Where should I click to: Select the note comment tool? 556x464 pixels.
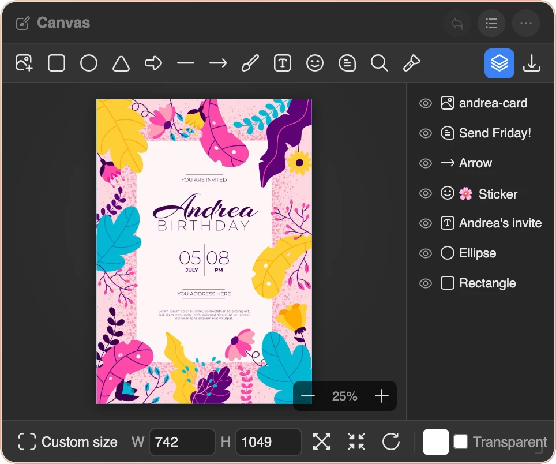click(347, 63)
